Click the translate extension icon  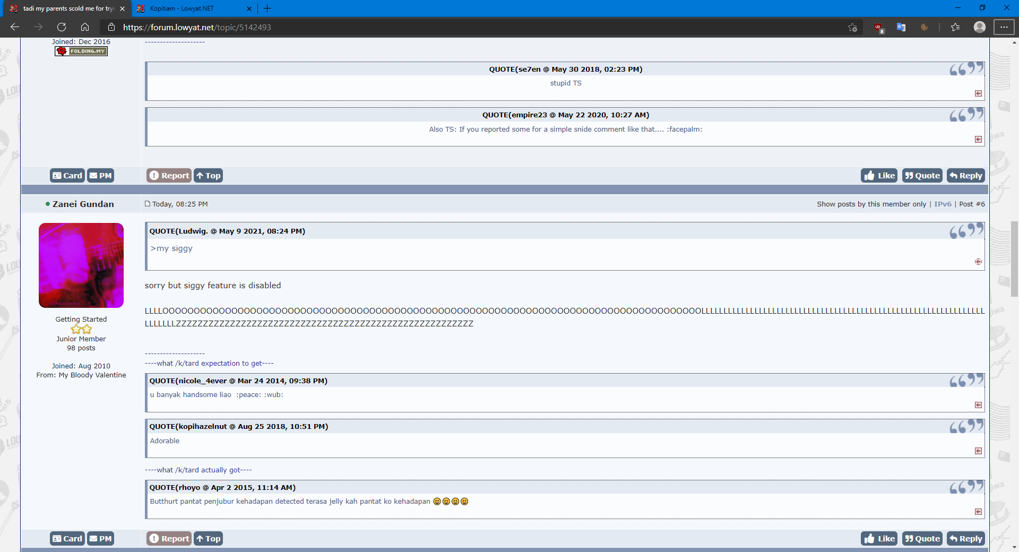pyautogui.click(x=901, y=27)
